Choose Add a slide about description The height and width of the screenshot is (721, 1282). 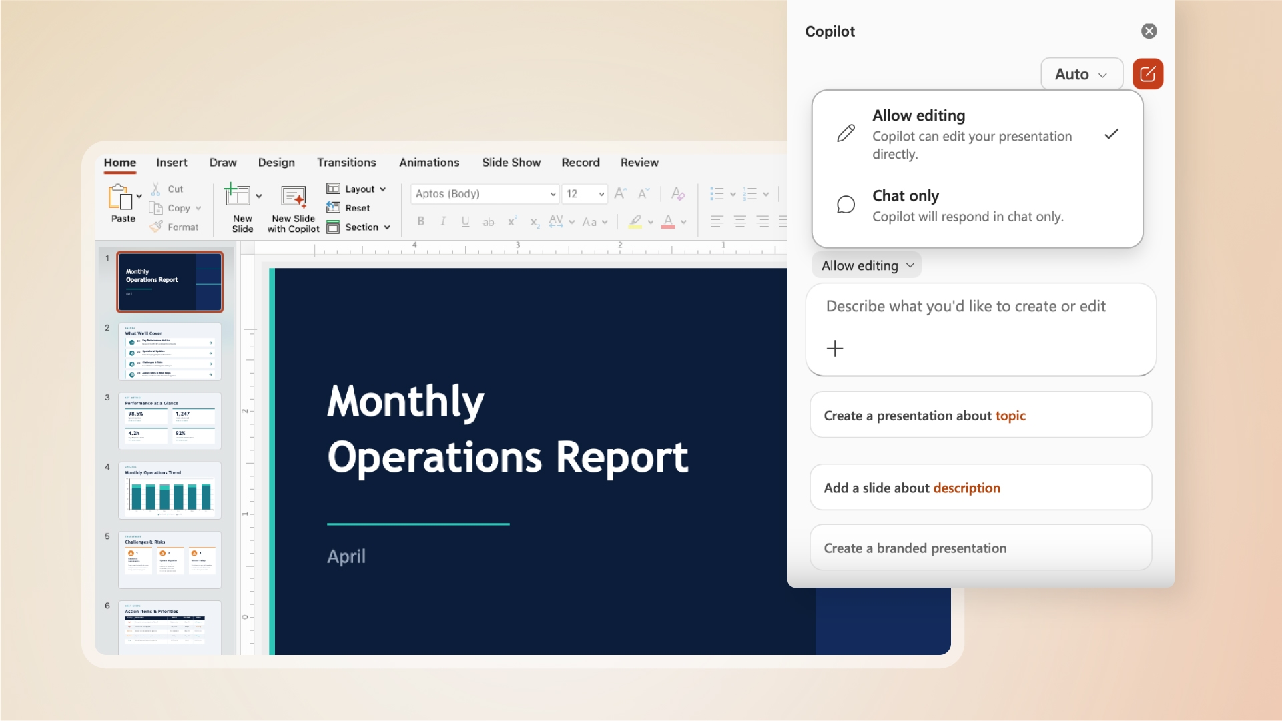(x=980, y=487)
